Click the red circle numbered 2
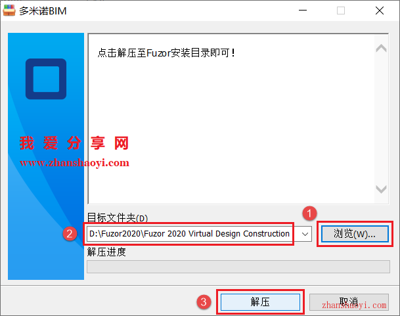This screenshot has width=400, height=316. coord(70,234)
